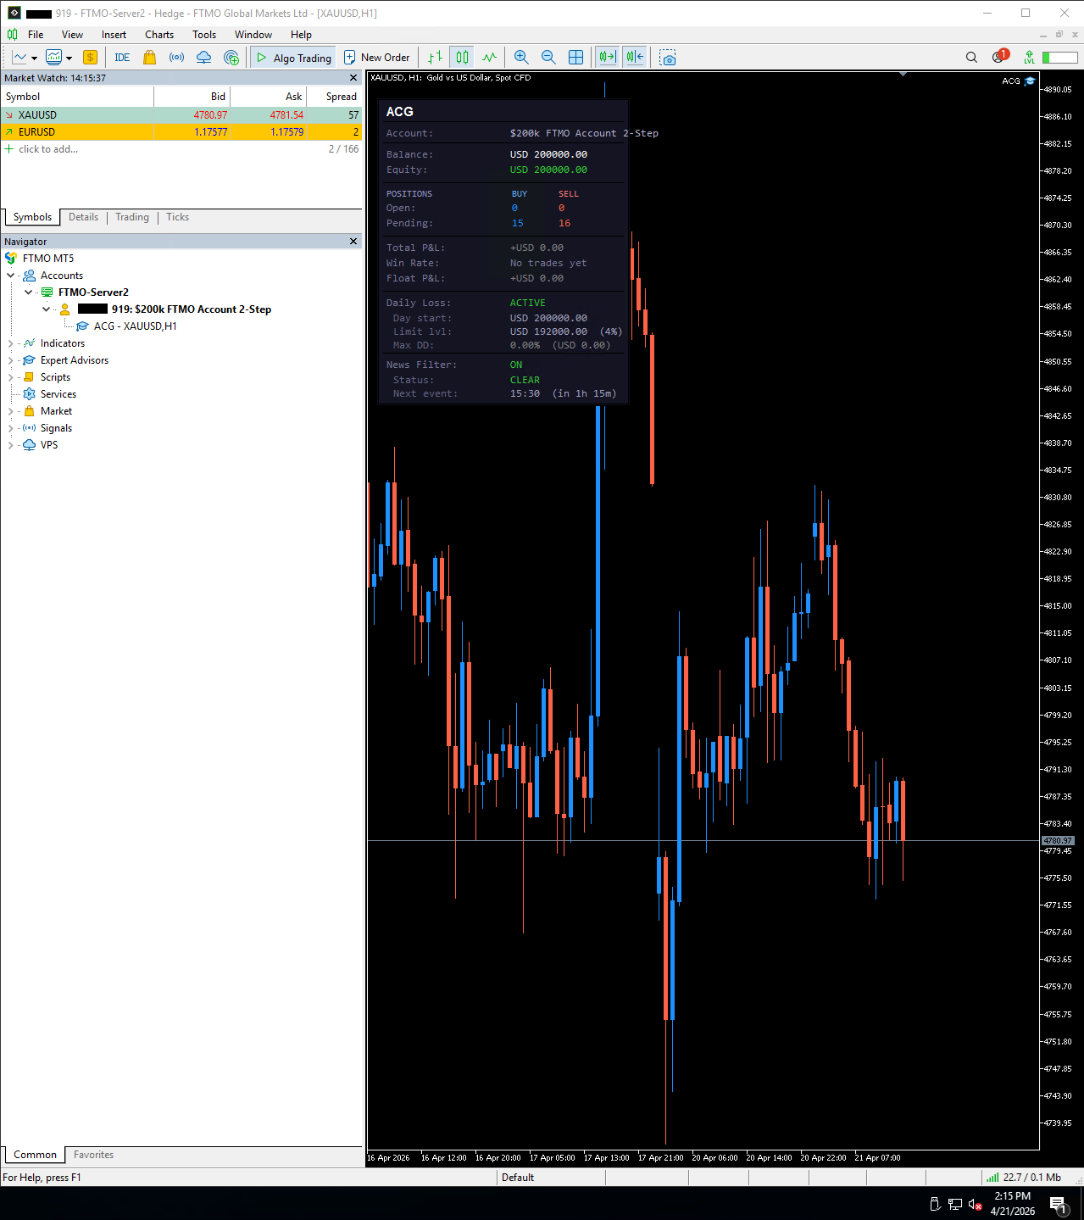
Task: Expand the Scripts tree node
Action: click(x=10, y=377)
